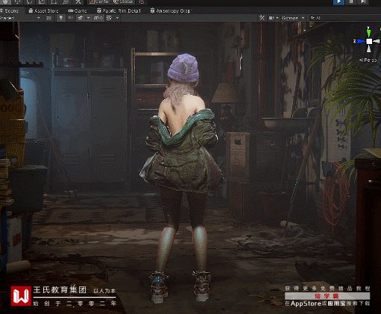Image resolution: width=381 pixels, height=314 pixels.
Task: Open the Fabric Rim Detail tab
Action: [x=119, y=10]
